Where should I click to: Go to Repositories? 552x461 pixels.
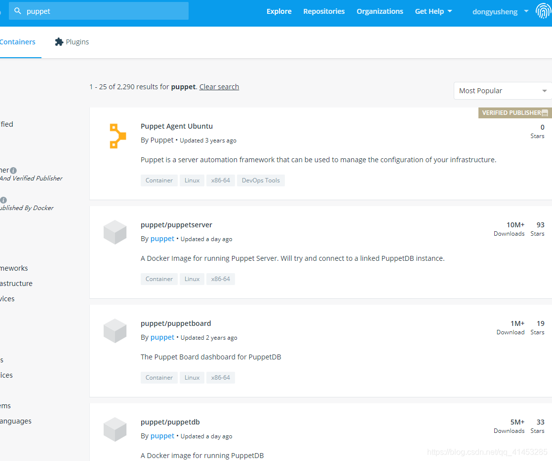(x=324, y=11)
